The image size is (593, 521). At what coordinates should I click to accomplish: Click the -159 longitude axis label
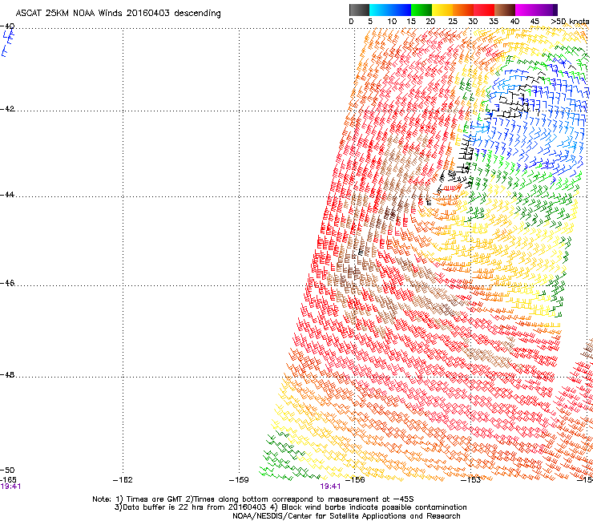pos(239,480)
